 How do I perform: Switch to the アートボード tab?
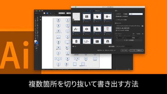coord(90,11)
